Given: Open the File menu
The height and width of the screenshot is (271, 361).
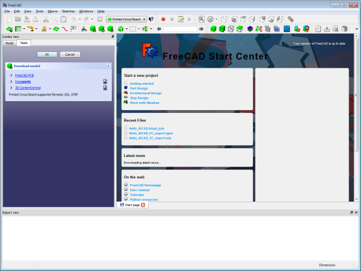Looking at the screenshot, I should point(7,11).
